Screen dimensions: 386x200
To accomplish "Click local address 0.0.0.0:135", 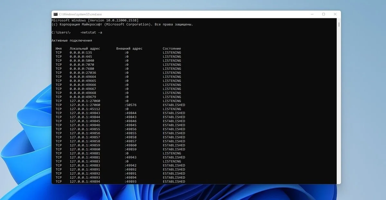I will click(81, 53).
